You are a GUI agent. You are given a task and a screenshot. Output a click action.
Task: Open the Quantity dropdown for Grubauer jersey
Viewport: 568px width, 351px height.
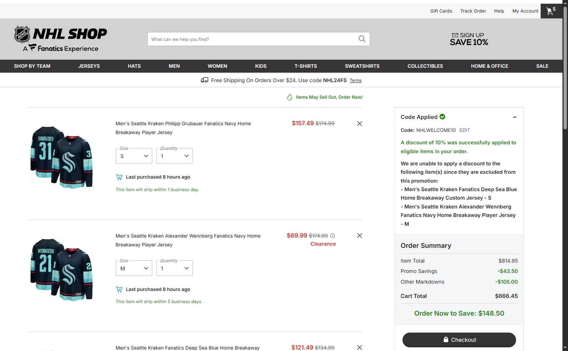(x=174, y=156)
